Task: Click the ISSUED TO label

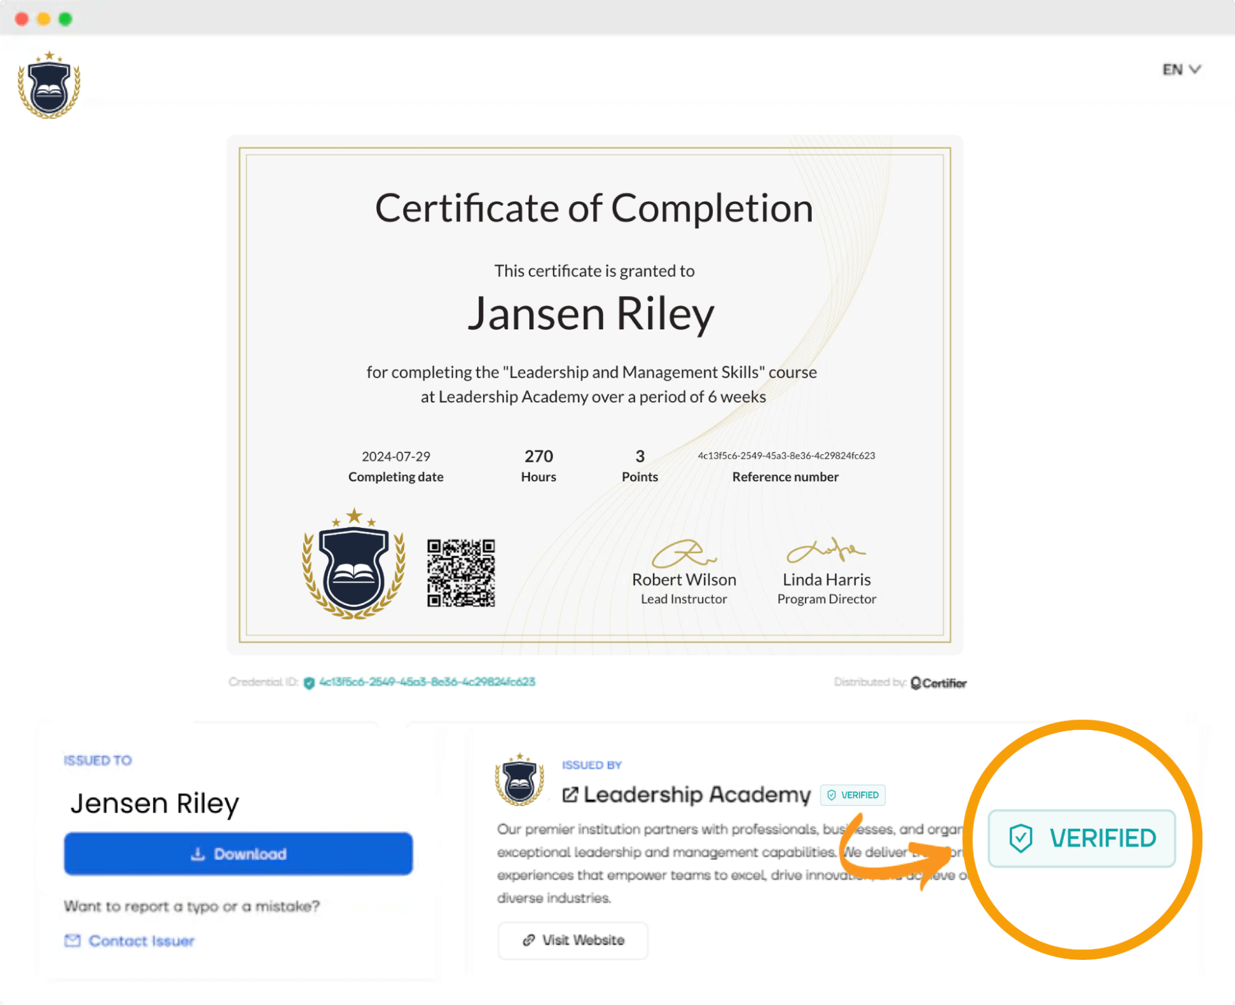Action: point(98,760)
